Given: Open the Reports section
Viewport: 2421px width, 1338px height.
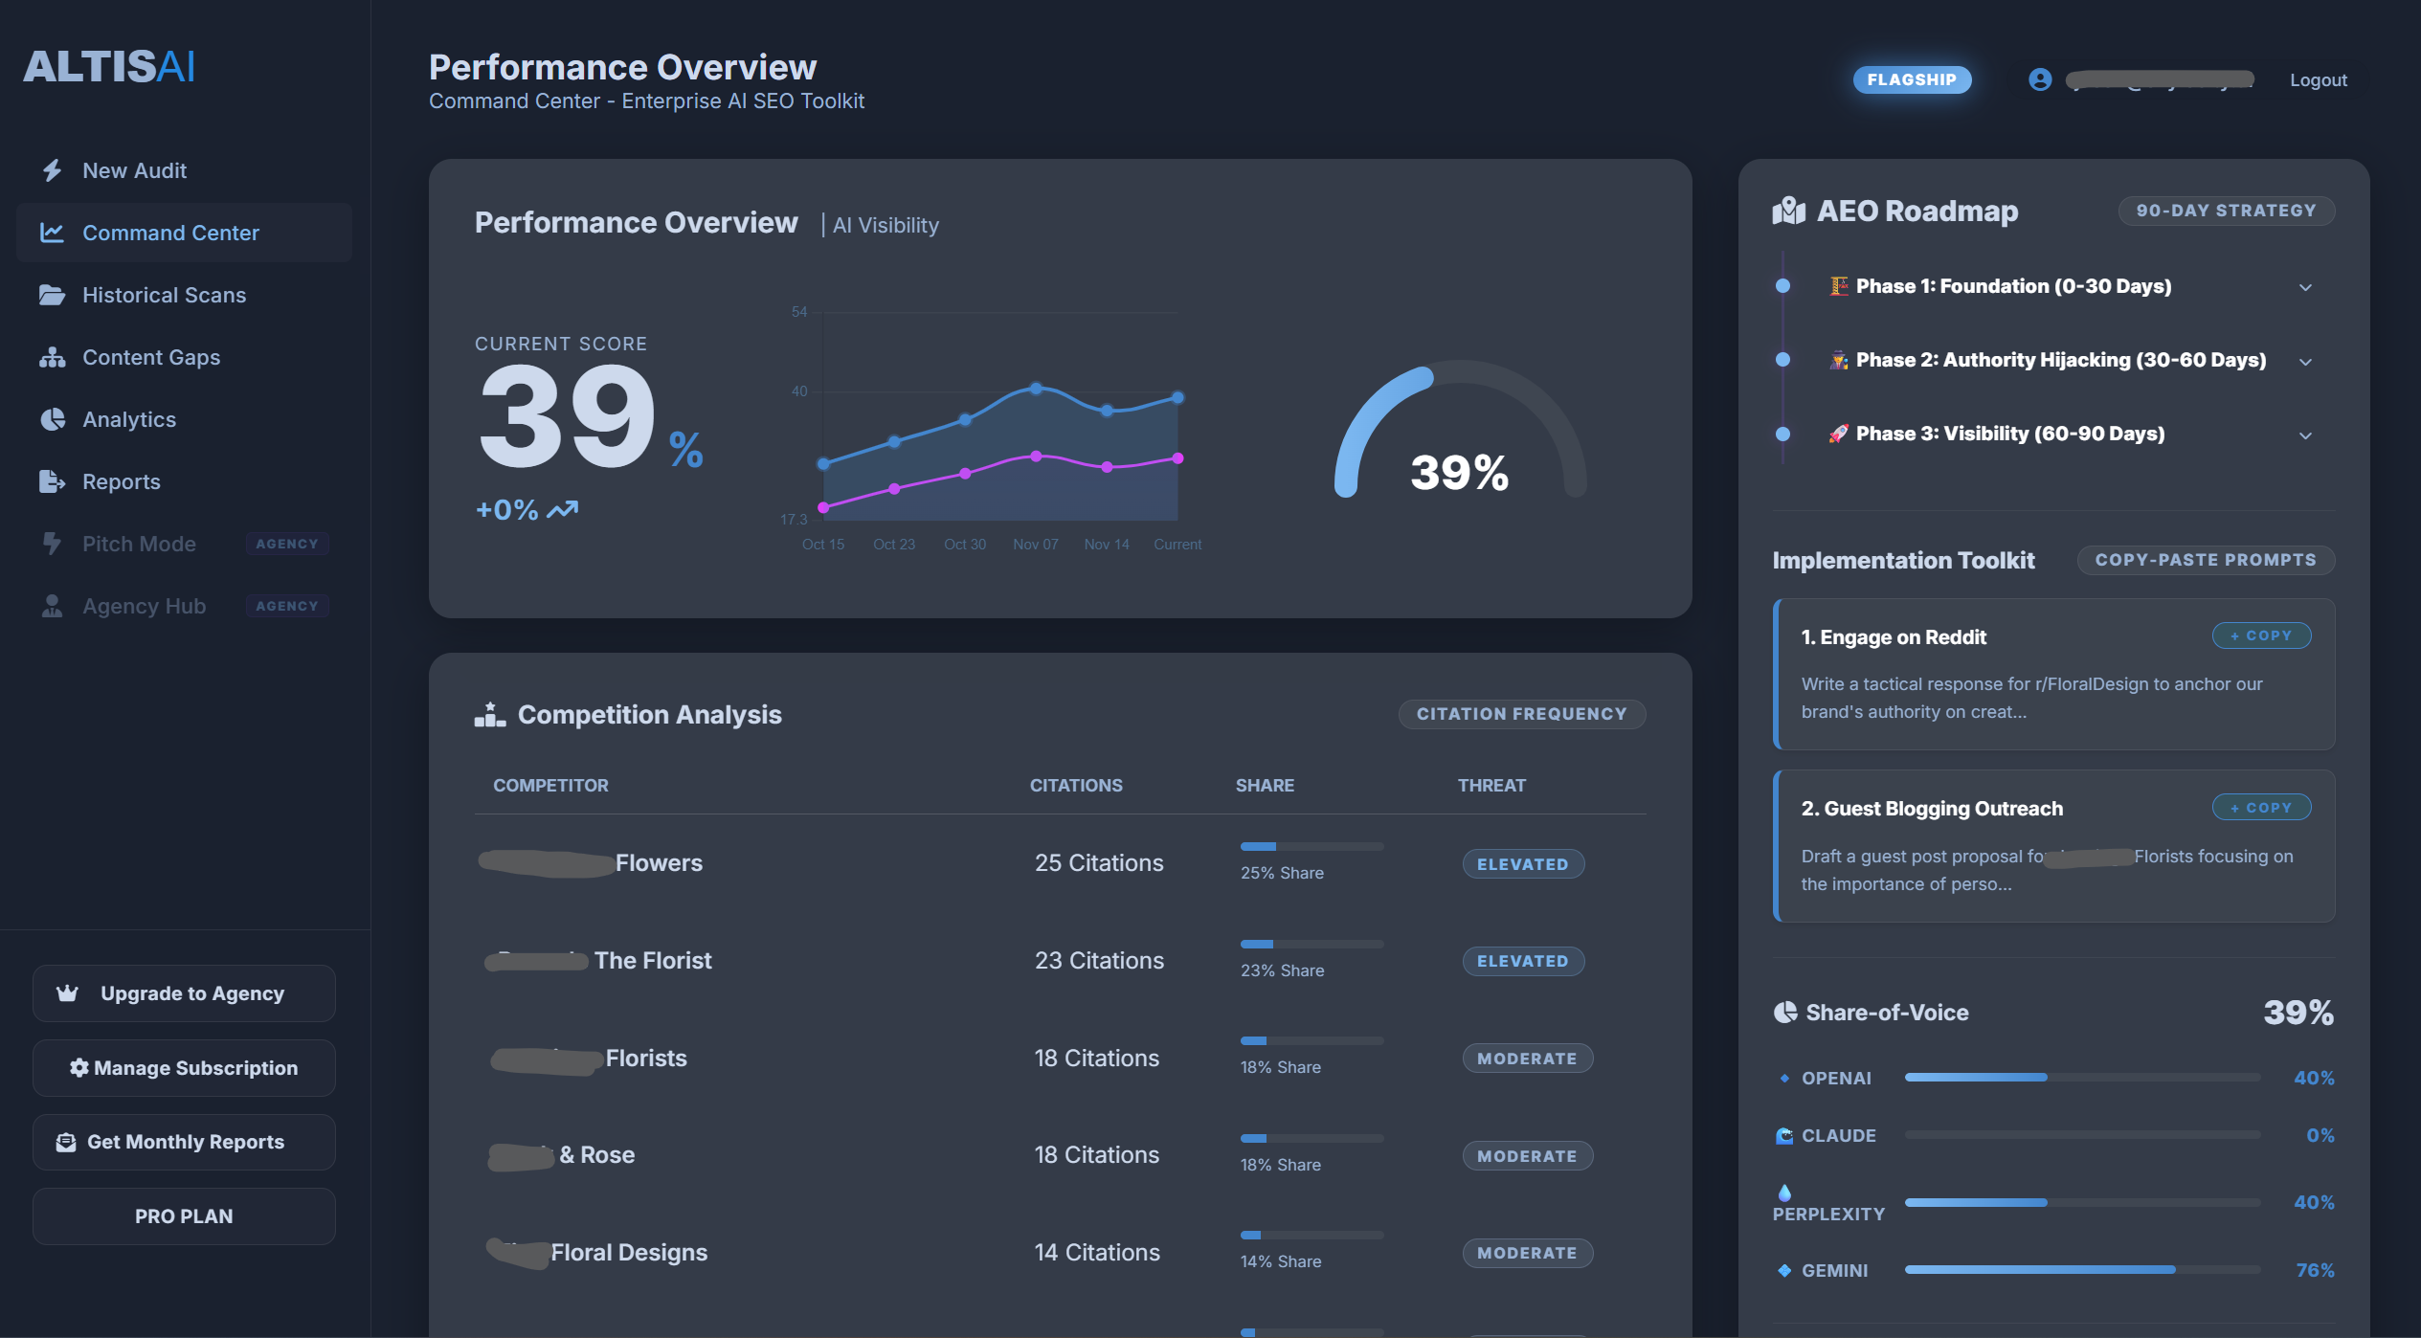Looking at the screenshot, I should 184,481.
